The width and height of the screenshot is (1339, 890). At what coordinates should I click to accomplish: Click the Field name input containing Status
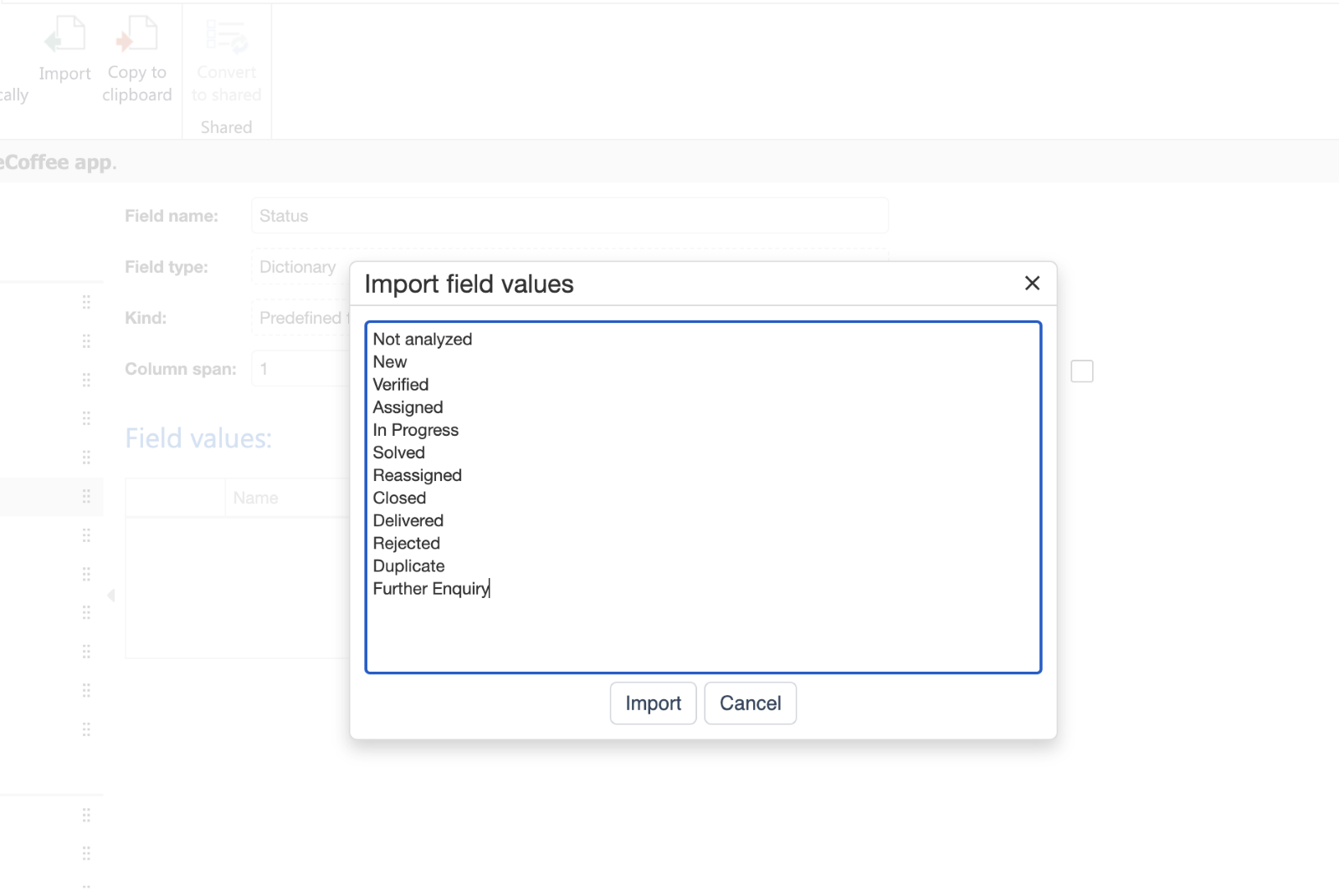pos(569,216)
